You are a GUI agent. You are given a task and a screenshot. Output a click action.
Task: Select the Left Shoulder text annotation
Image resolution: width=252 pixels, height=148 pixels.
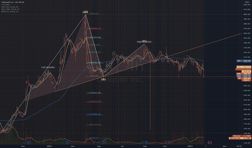48,67
